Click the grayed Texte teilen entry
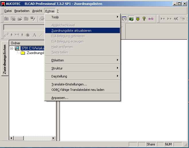189x148 pixels. pos(83,52)
